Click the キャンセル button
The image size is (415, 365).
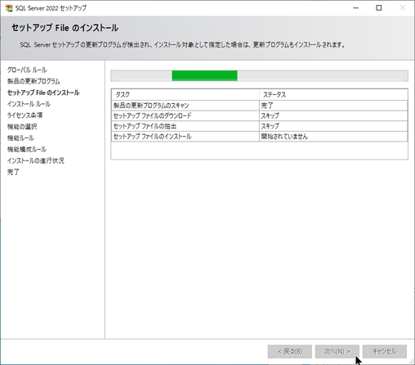385,351
